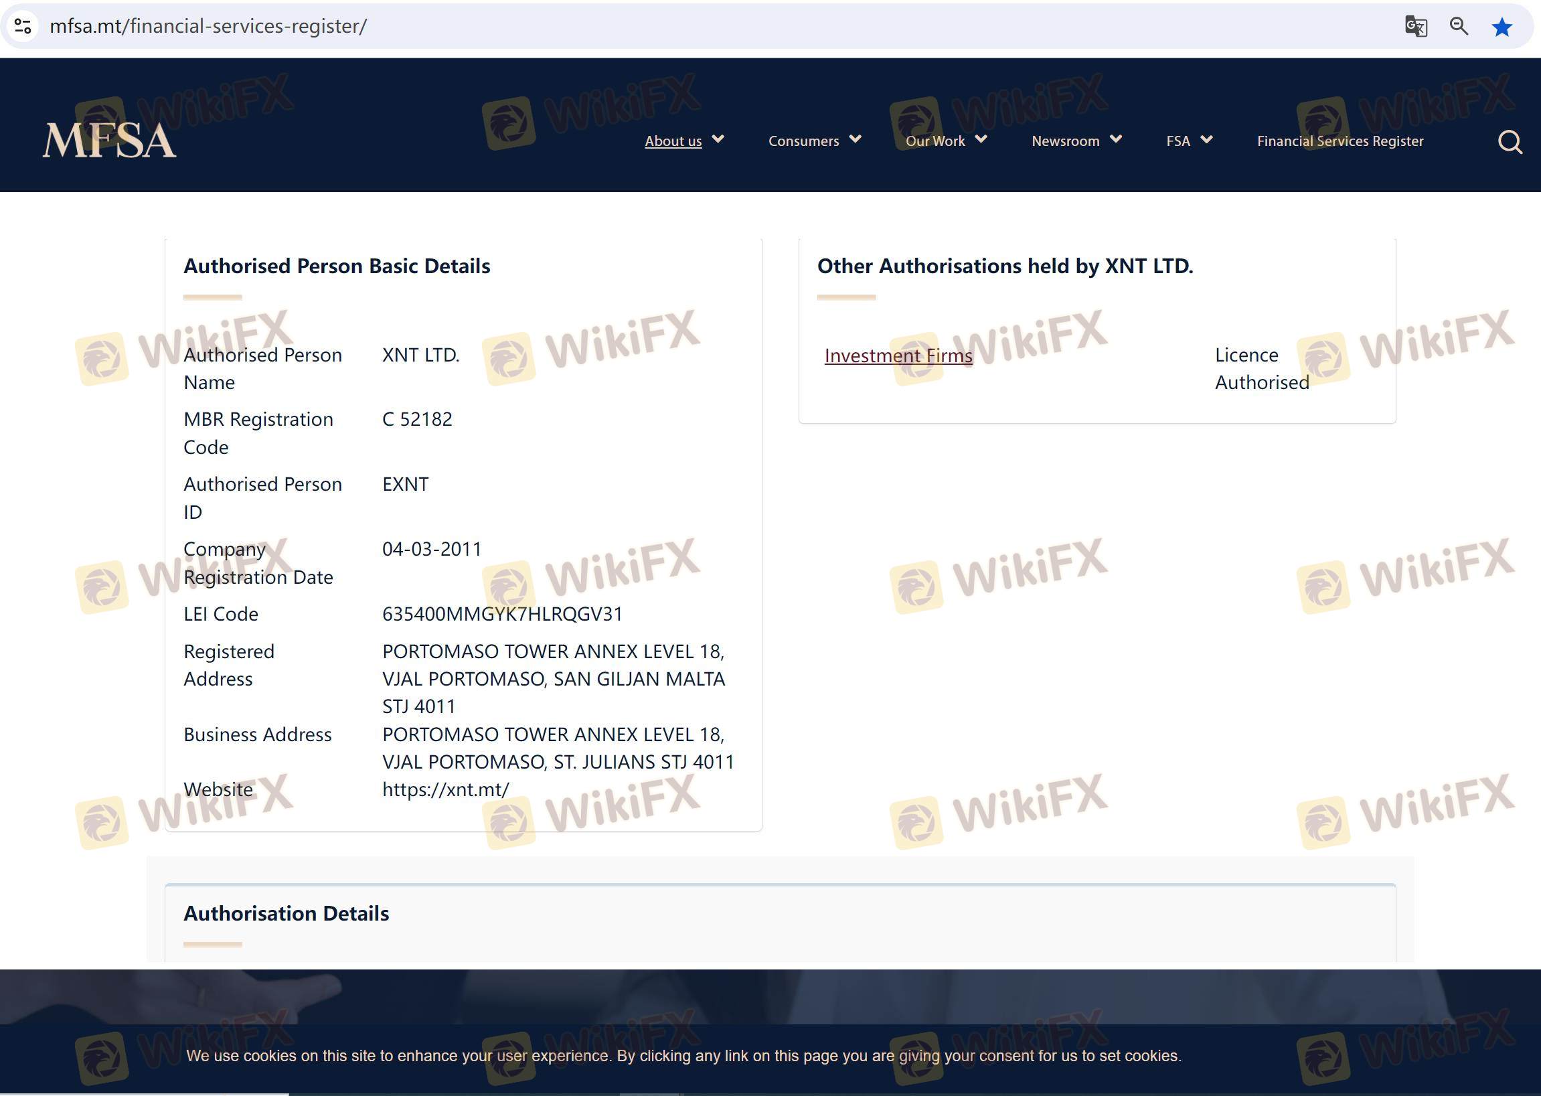The height and width of the screenshot is (1096, 1541).
Task: Click the https://xnt.mt/ website text
Action: pos(445,789)
